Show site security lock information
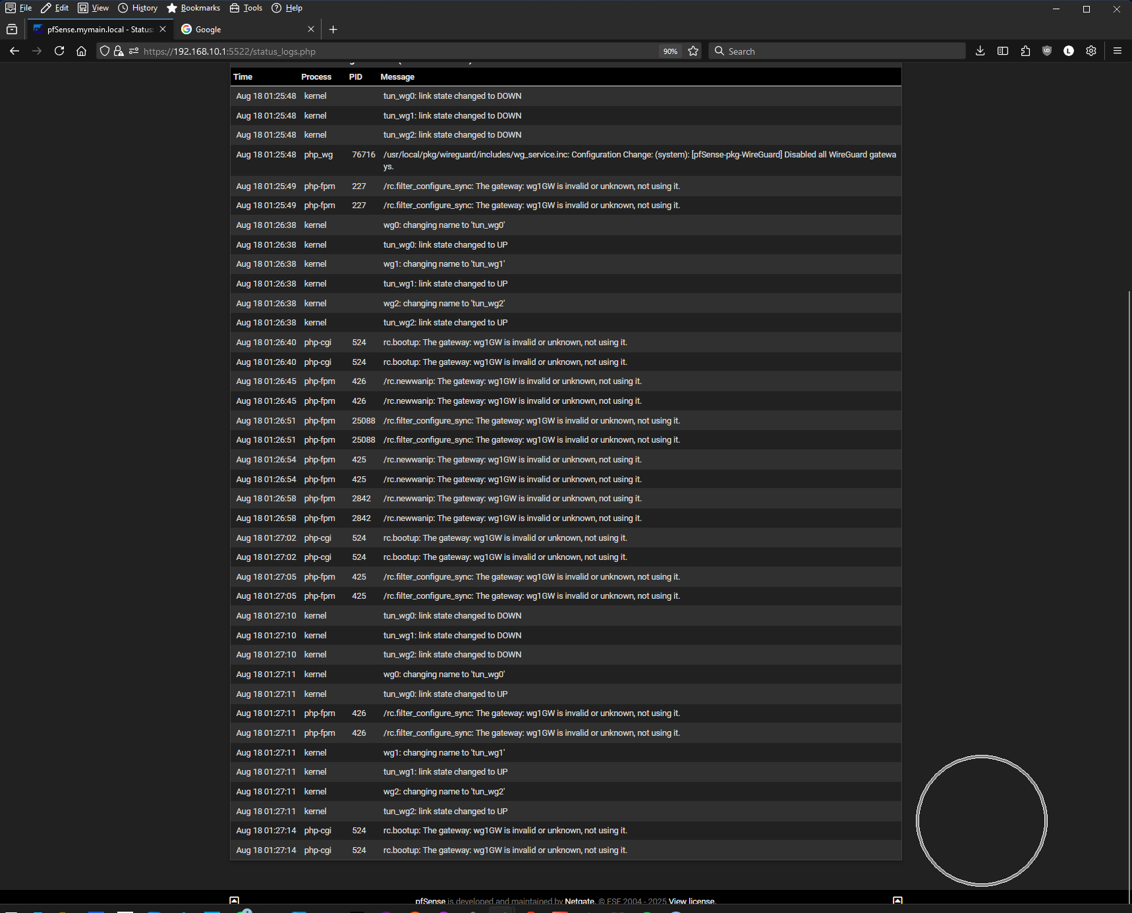This screenshot has height=913, width=1132. tap(119, 51)
